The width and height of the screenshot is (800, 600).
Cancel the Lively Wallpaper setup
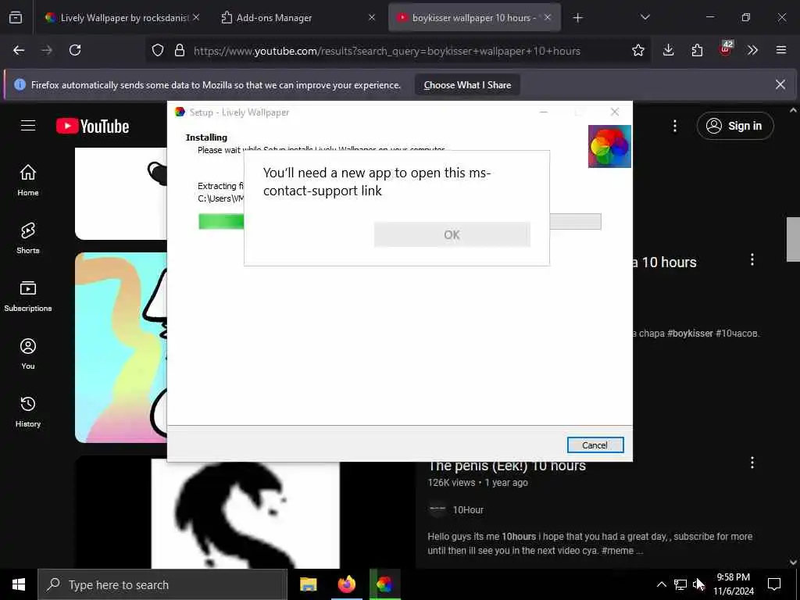[x=595, y=445]
